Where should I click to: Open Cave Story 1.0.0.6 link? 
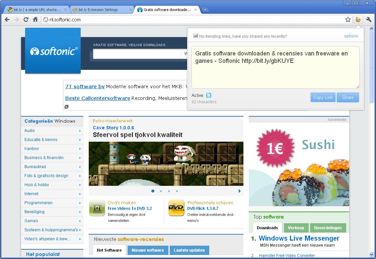click(x=114, y=128)
